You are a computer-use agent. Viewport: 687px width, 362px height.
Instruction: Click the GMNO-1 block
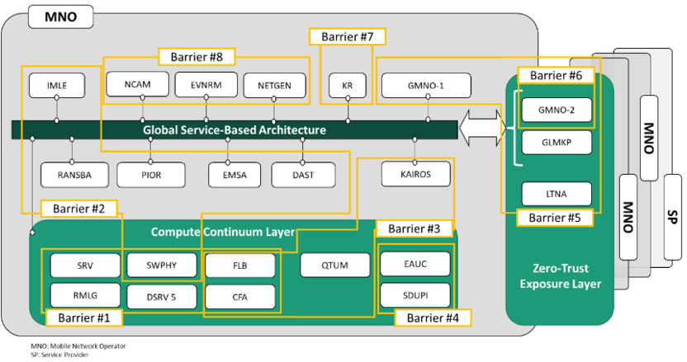point(426,85)
